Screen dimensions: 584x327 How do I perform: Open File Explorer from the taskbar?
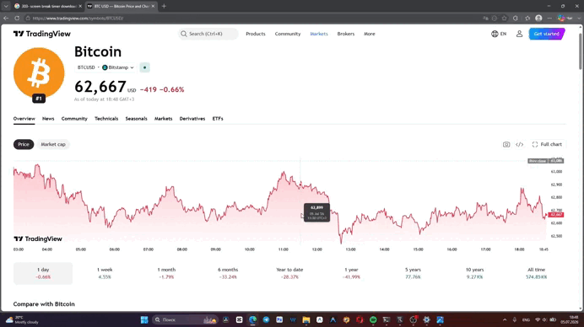tap(306, 319)
